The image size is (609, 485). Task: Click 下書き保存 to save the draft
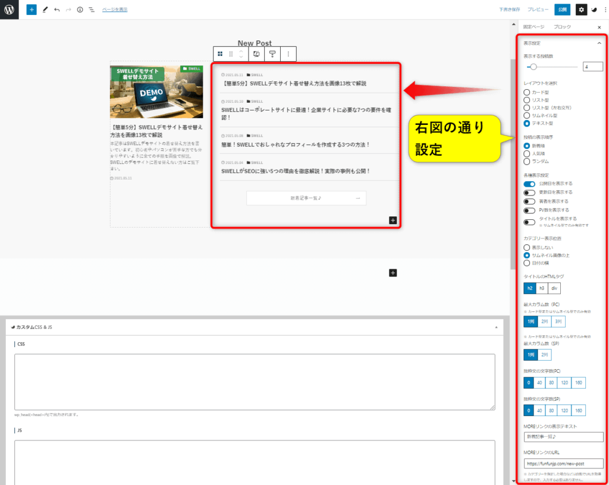pos(510,10)
